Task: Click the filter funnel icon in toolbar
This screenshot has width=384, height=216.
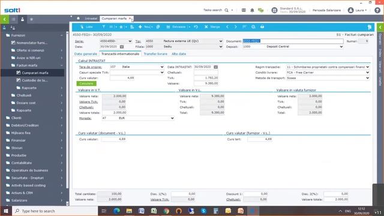Action: click(104, 26)
